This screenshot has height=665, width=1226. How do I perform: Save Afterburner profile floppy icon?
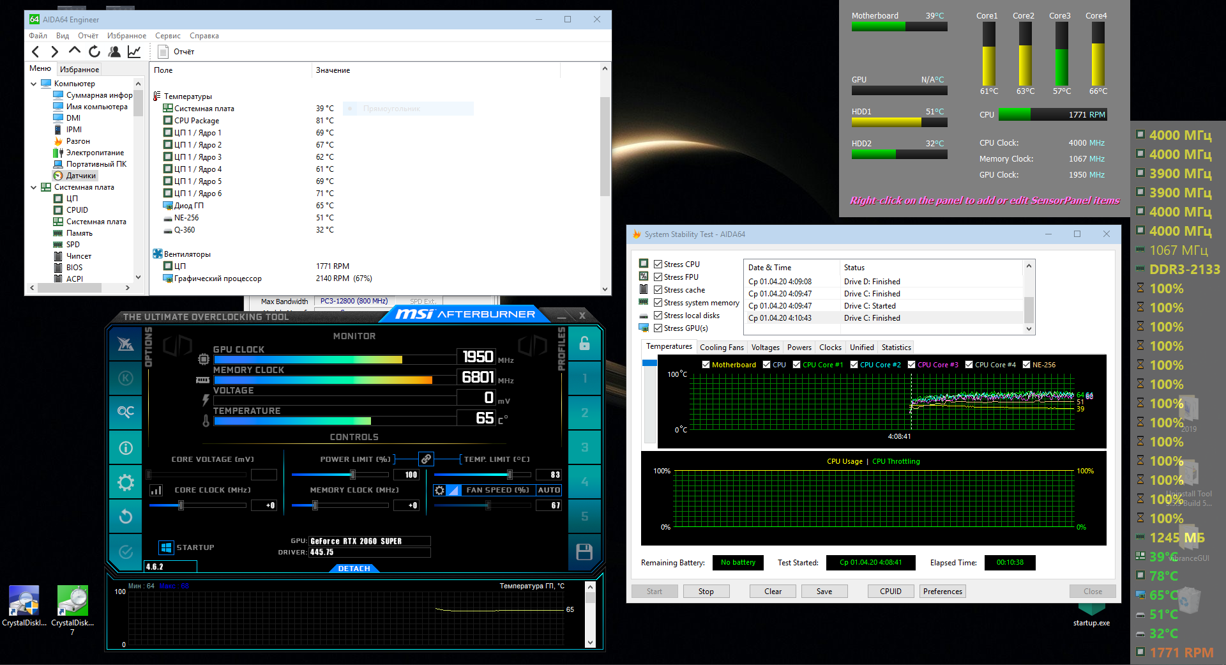[584, 552]
